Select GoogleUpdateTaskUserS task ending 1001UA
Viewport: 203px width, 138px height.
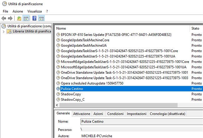click(118, 56)
